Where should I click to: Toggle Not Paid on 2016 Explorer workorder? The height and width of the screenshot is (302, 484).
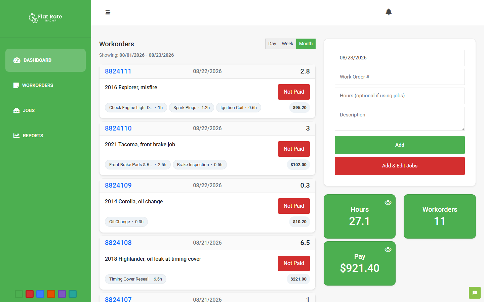click(294, 92)
